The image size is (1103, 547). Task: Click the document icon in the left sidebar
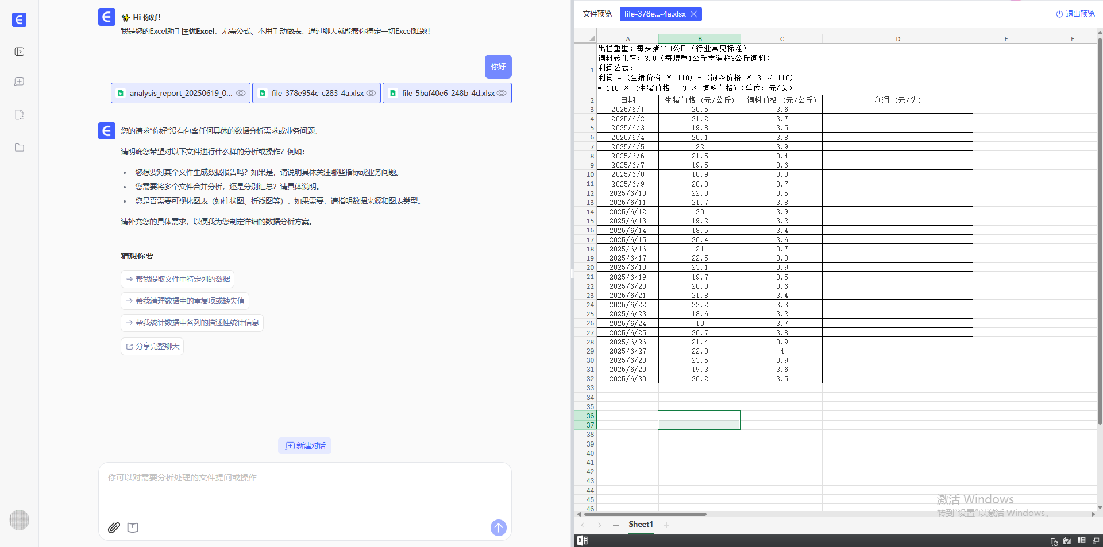pyautogui.click(x=19, y=114)
